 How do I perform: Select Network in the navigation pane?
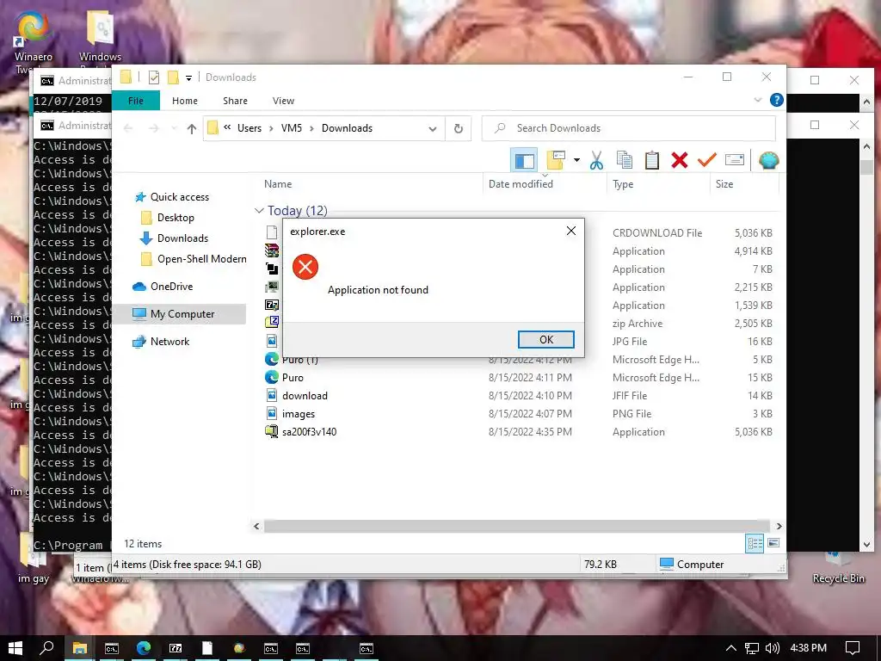tap(169, 342)
